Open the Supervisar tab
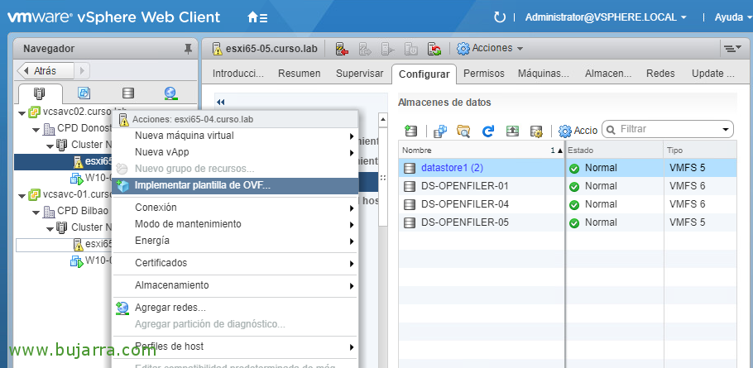Screen dimensions: 753x368 [x=360, y=74]
